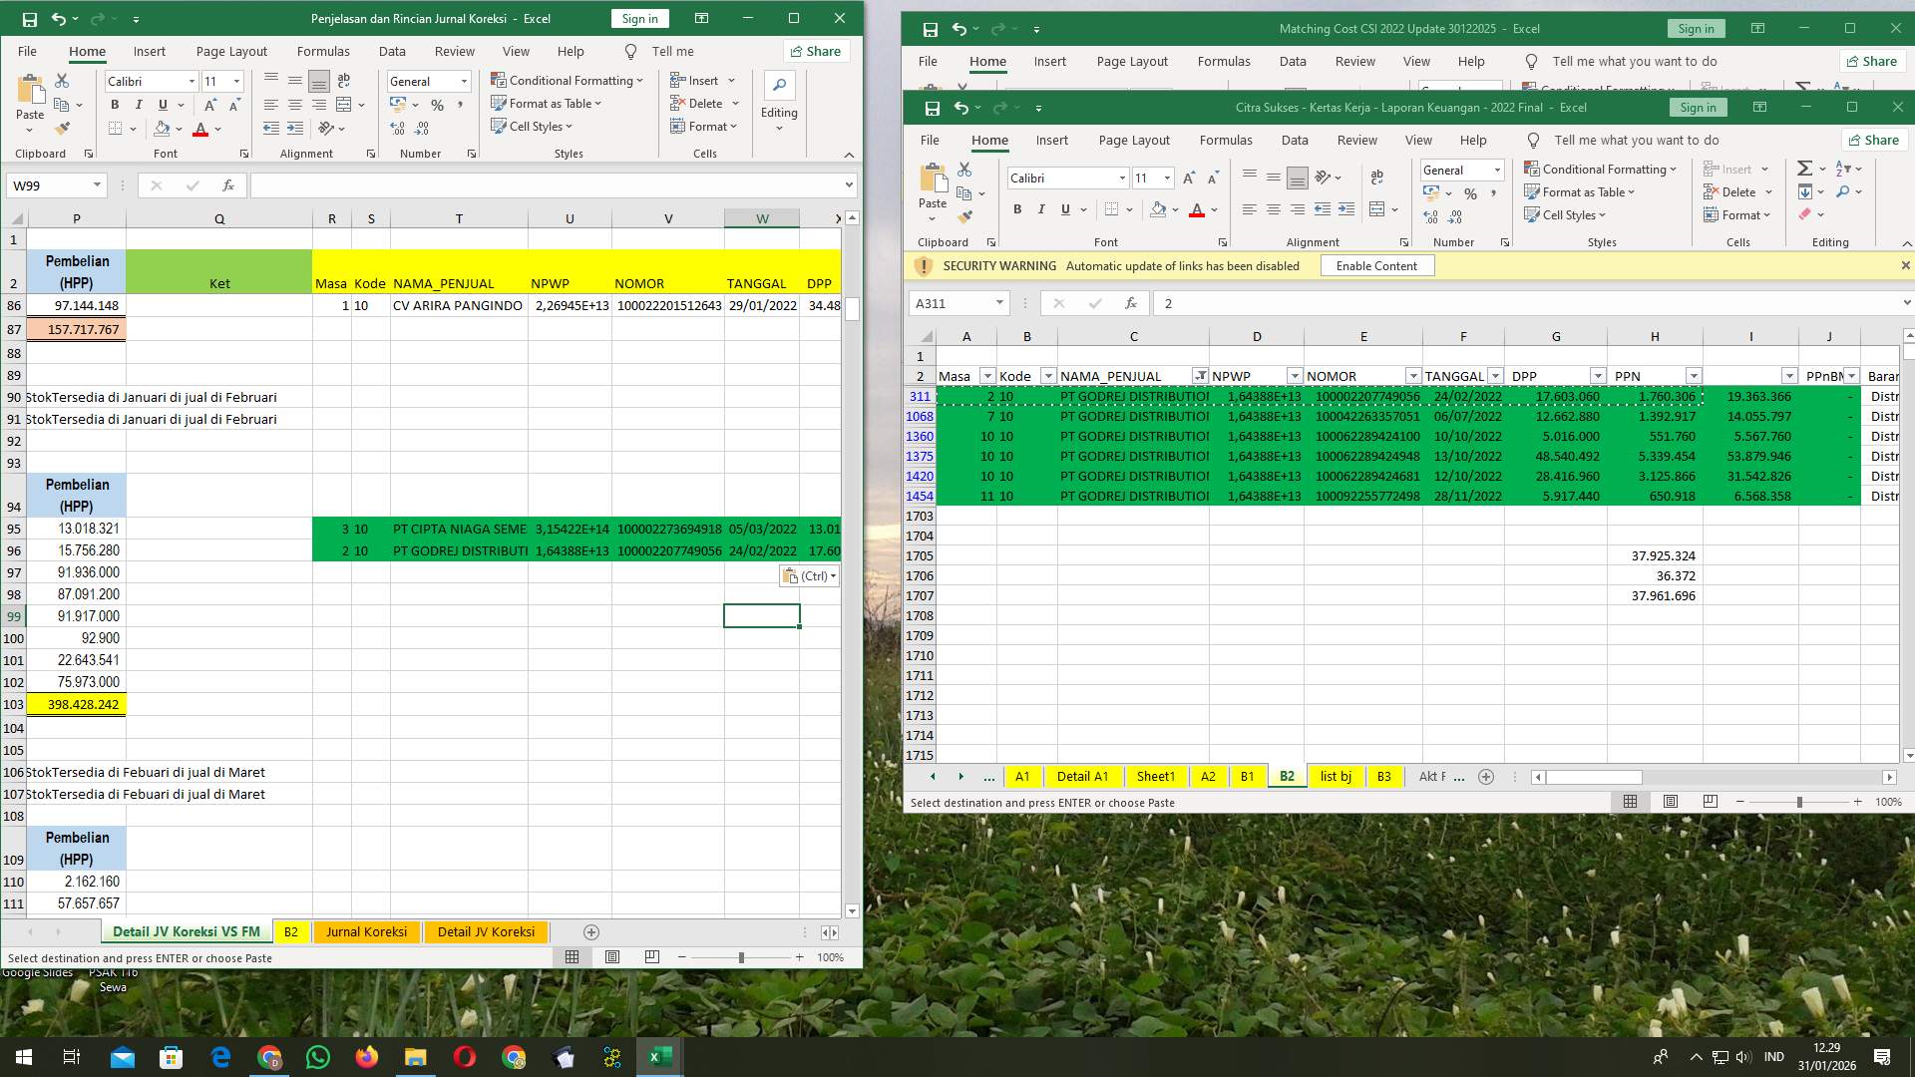Click the Enable Content button

click(1376, 265)
